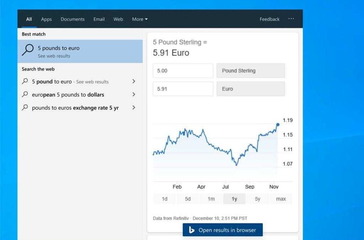This screenshot has width=364, height=240.
Task: Switch to the Apps tab
Action: click(46, 19)
